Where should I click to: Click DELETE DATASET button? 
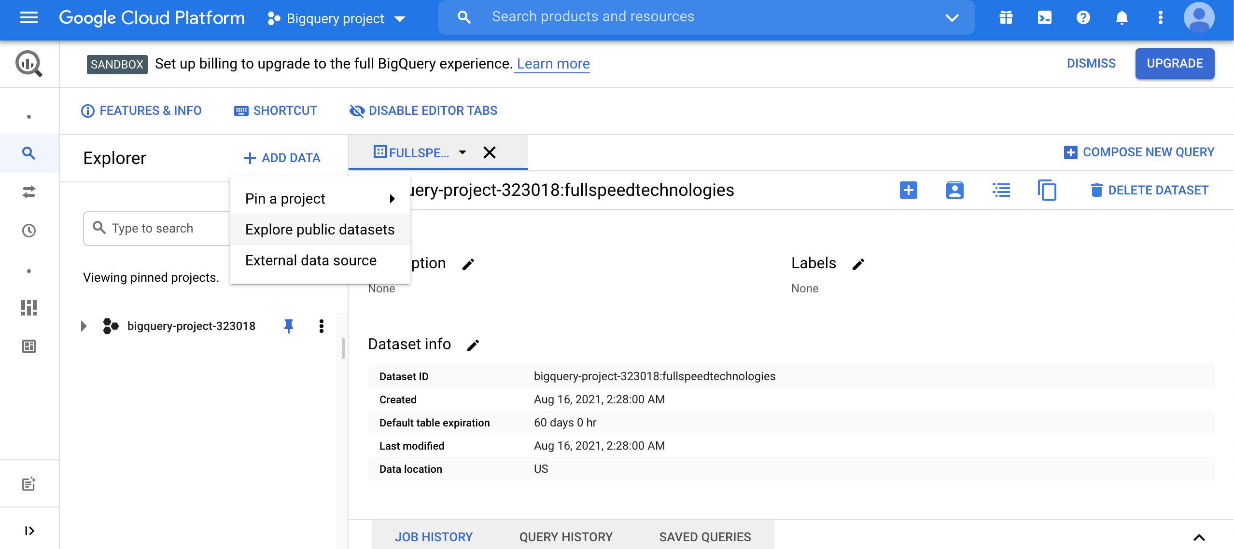point(1149,190)
